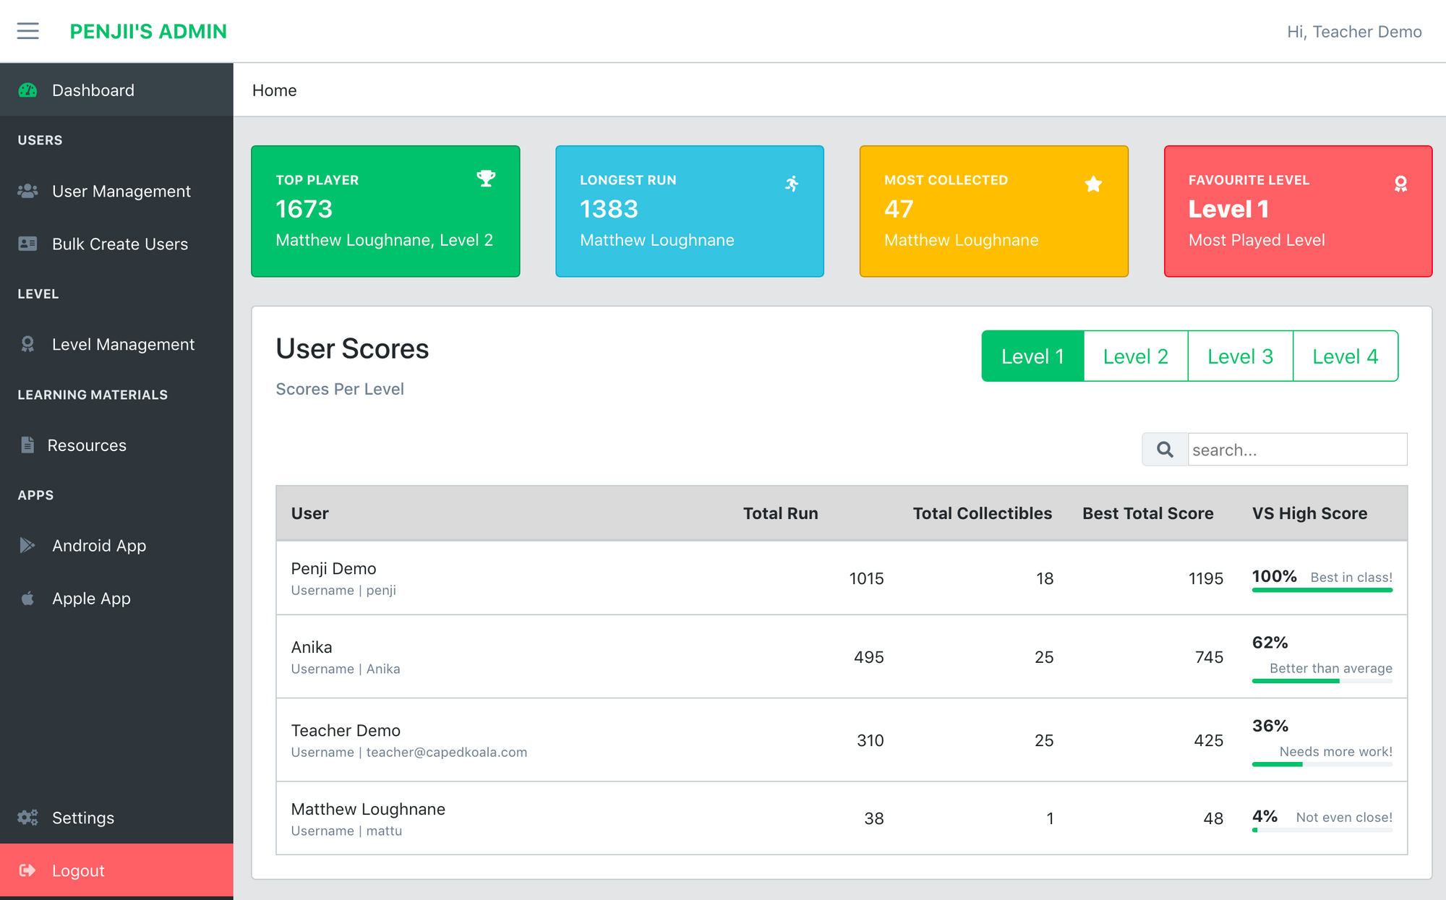The width and height of the screenshot is (1446, 900).
Task: Focus the search input field
Action: click(1297, 450)
